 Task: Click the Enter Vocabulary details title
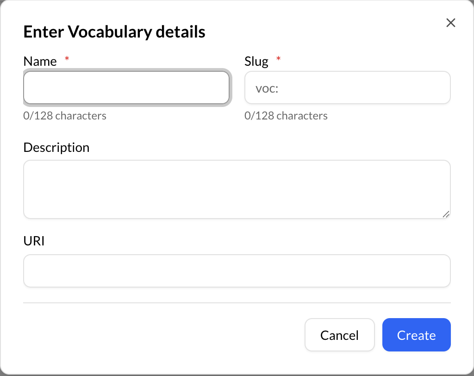click(x=114, y=31)
